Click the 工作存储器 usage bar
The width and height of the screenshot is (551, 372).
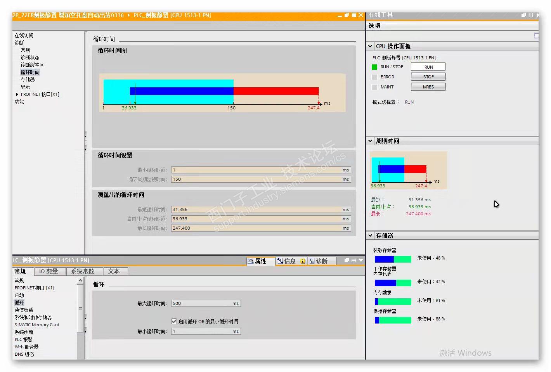393,283
